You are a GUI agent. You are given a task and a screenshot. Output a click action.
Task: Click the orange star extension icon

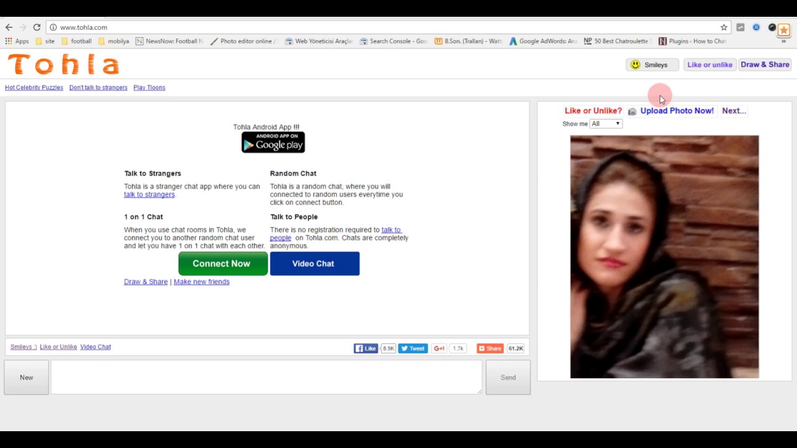coord(783,29)
